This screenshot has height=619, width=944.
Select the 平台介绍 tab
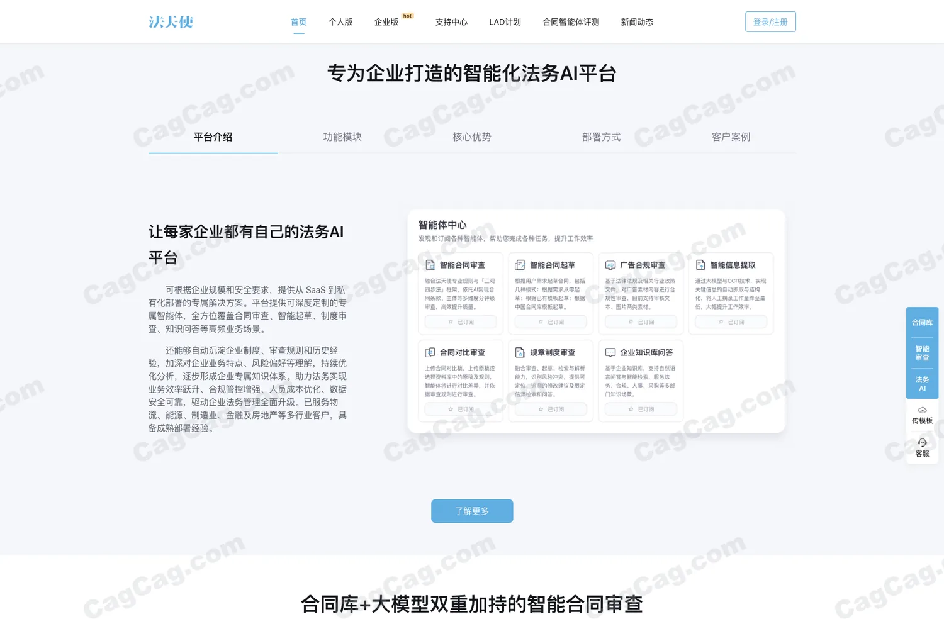pyautogui.click(x=213, y=137)
